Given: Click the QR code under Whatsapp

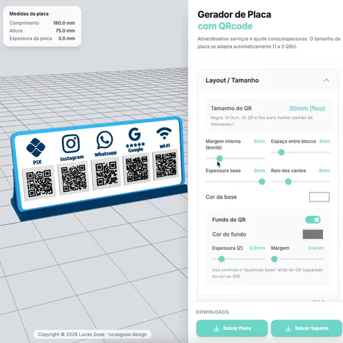Looking at the screenshot, I should [x=106, y=173].
